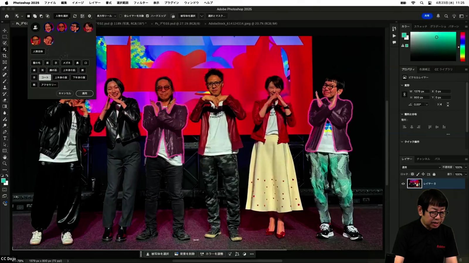Click the refresh people detection icon
Screen dimensions: 469x263
(75, 16)
